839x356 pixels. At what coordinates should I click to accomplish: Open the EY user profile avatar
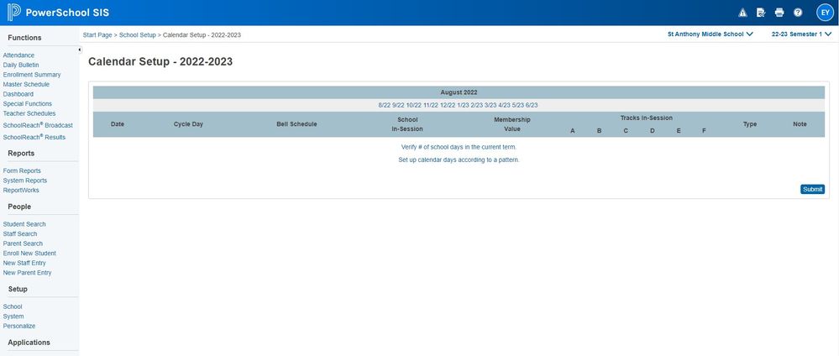824,13
